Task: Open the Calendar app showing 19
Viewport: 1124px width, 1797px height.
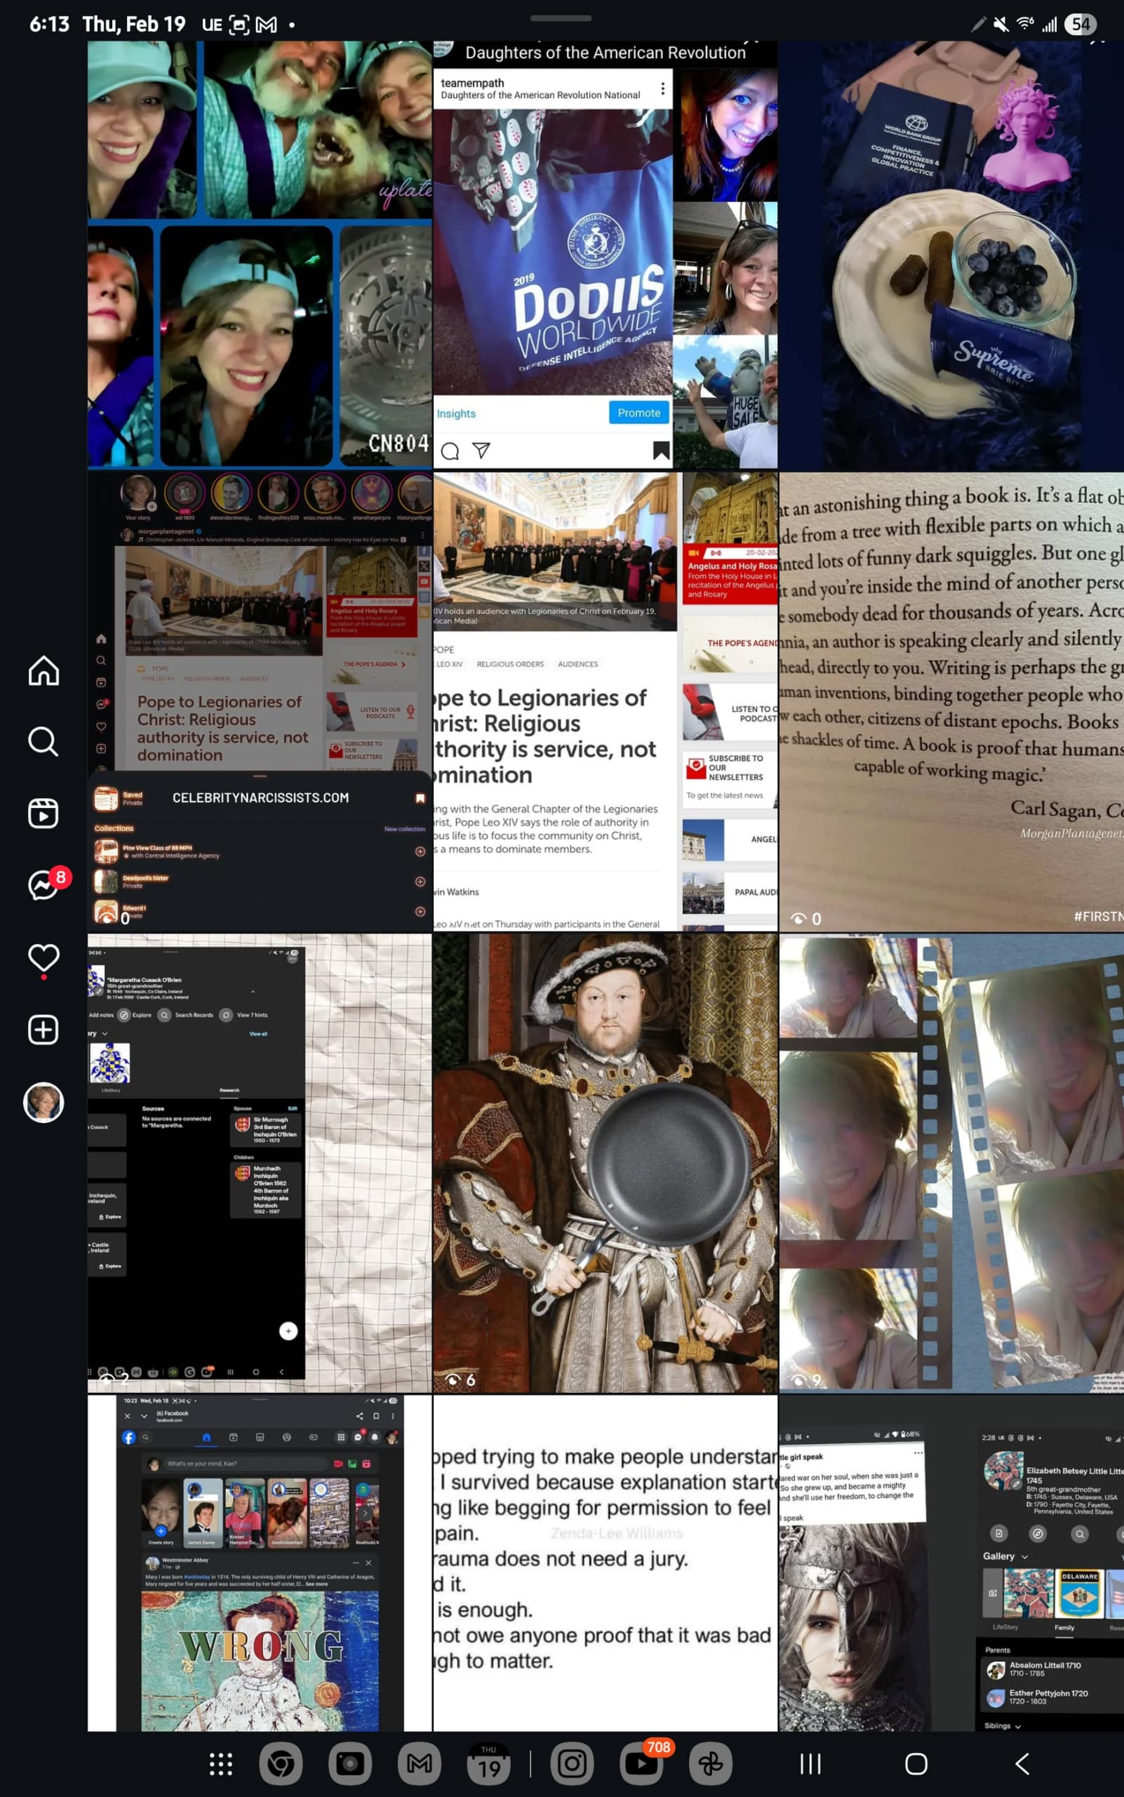Action: [x=488, y=1763]
